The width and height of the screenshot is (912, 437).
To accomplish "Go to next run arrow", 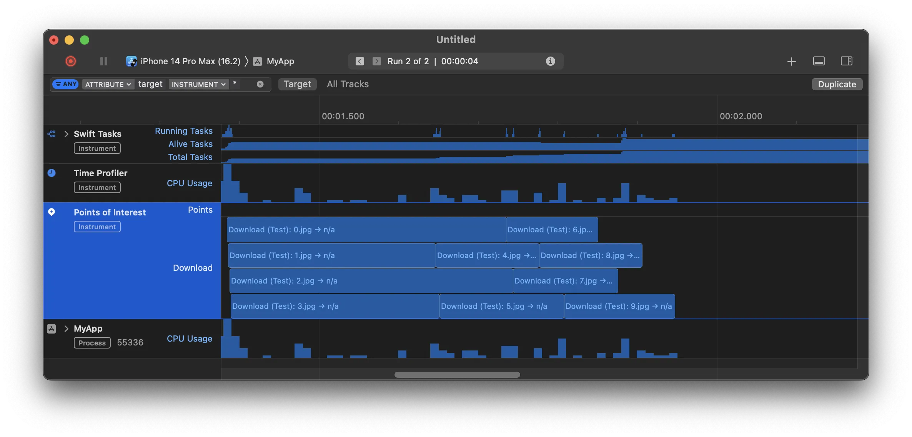I will coord(377,61).
